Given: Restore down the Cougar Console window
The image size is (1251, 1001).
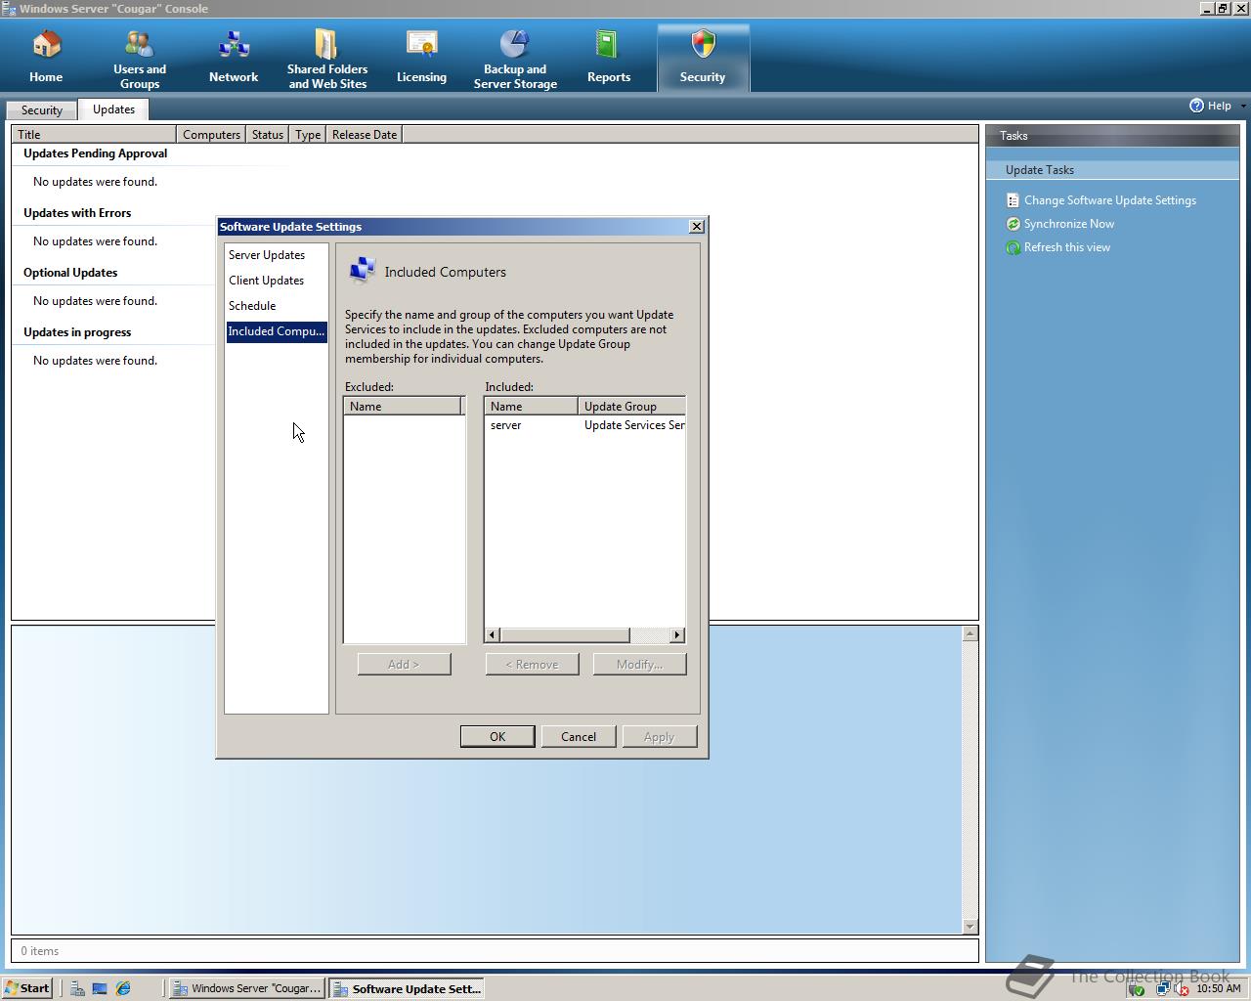Looking at the screenshot, I should coord(1222,8).
